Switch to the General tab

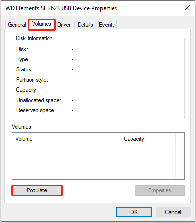[16, 25]
